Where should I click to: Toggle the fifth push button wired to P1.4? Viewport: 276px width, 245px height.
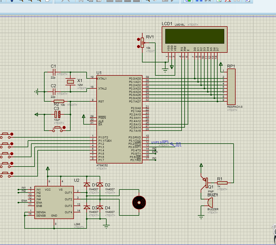tap(6, 175)
